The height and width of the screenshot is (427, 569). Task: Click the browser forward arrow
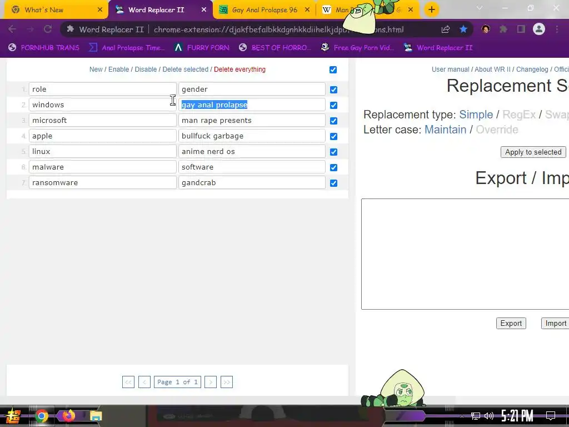point(30,29)
